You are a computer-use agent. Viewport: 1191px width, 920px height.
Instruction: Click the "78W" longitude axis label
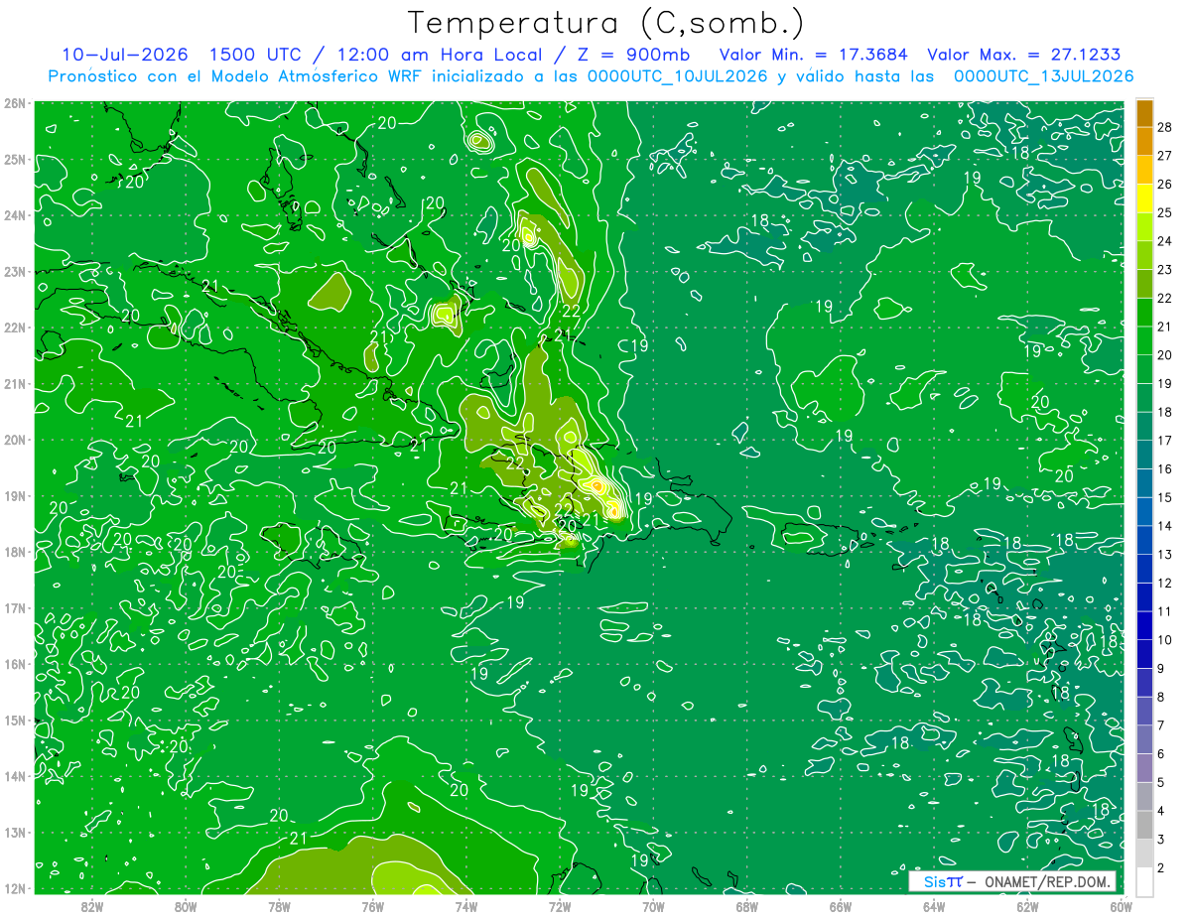click(279, 907)
